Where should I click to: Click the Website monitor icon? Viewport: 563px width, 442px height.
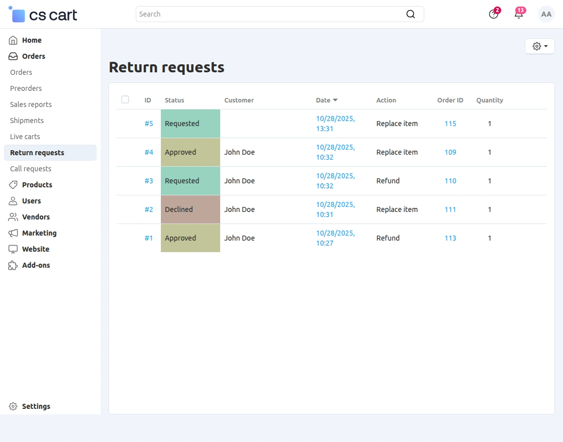(x=13, y=249)
